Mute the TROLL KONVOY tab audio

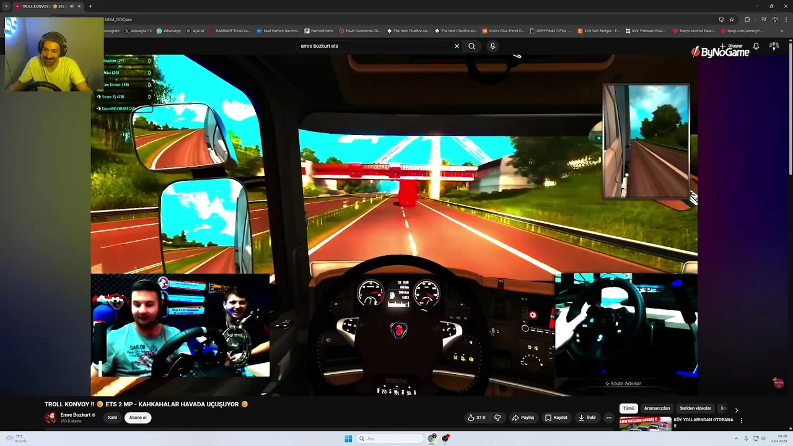(x=71, y=6)
